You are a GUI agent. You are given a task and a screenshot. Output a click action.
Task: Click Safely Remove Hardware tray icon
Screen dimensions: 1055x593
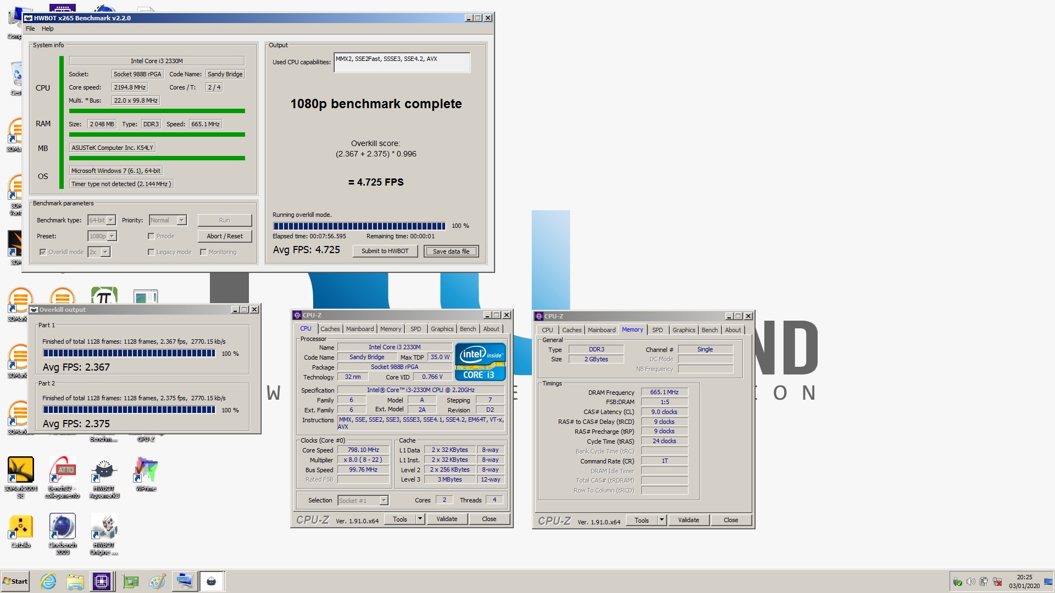[957, 582]
